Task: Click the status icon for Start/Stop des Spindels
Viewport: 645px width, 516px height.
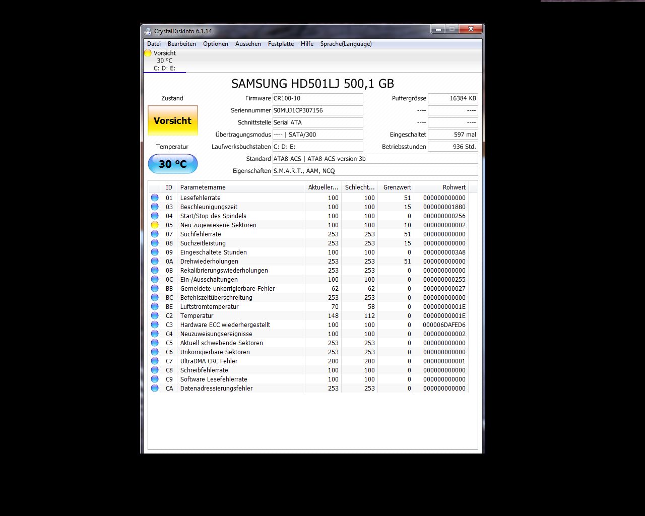Action: 155,216
